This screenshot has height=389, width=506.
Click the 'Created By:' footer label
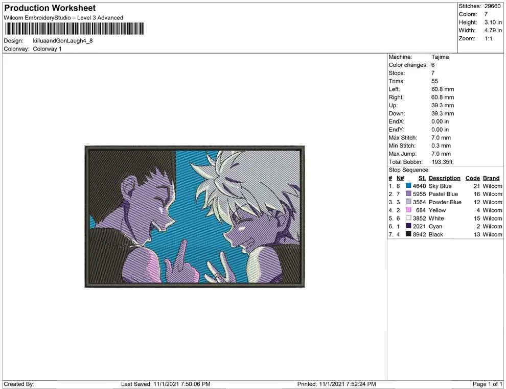coord(19,384)
